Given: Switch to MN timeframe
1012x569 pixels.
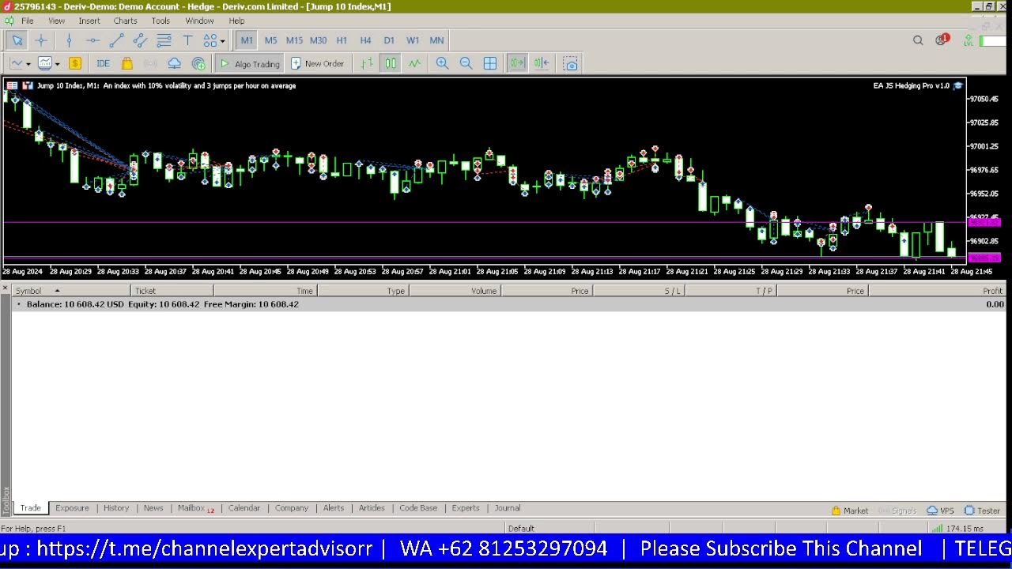Looking at the screenshot, I should 436,40.
